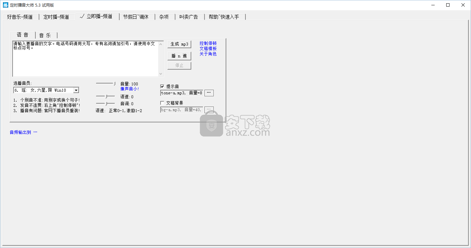Click the 语速: 正常0-1,激励1-2 hint text

(x=119, y=110)
